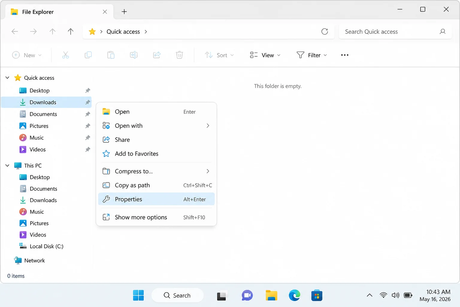Click the Wi-Fi icon in system tray
This screenshot has height=307, width=460.
(383, 295)
